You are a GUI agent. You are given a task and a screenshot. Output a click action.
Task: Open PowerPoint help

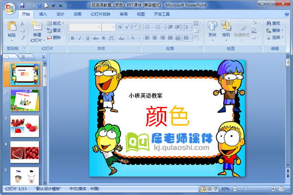click(x=287, y=14)
